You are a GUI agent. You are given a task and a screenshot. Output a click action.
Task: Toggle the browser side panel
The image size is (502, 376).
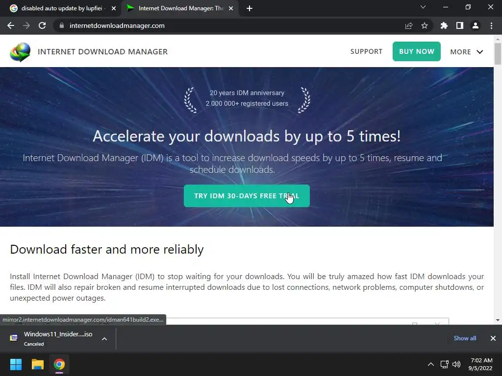coord(460,25)
